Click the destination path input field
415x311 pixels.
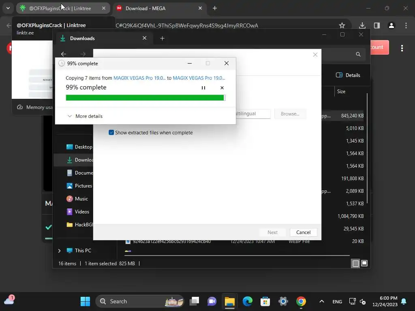[253, 114]
